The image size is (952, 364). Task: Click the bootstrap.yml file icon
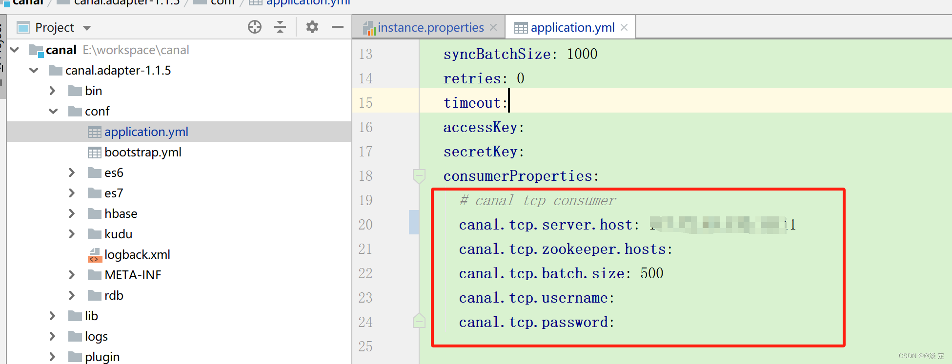click(x=94, y=153)
